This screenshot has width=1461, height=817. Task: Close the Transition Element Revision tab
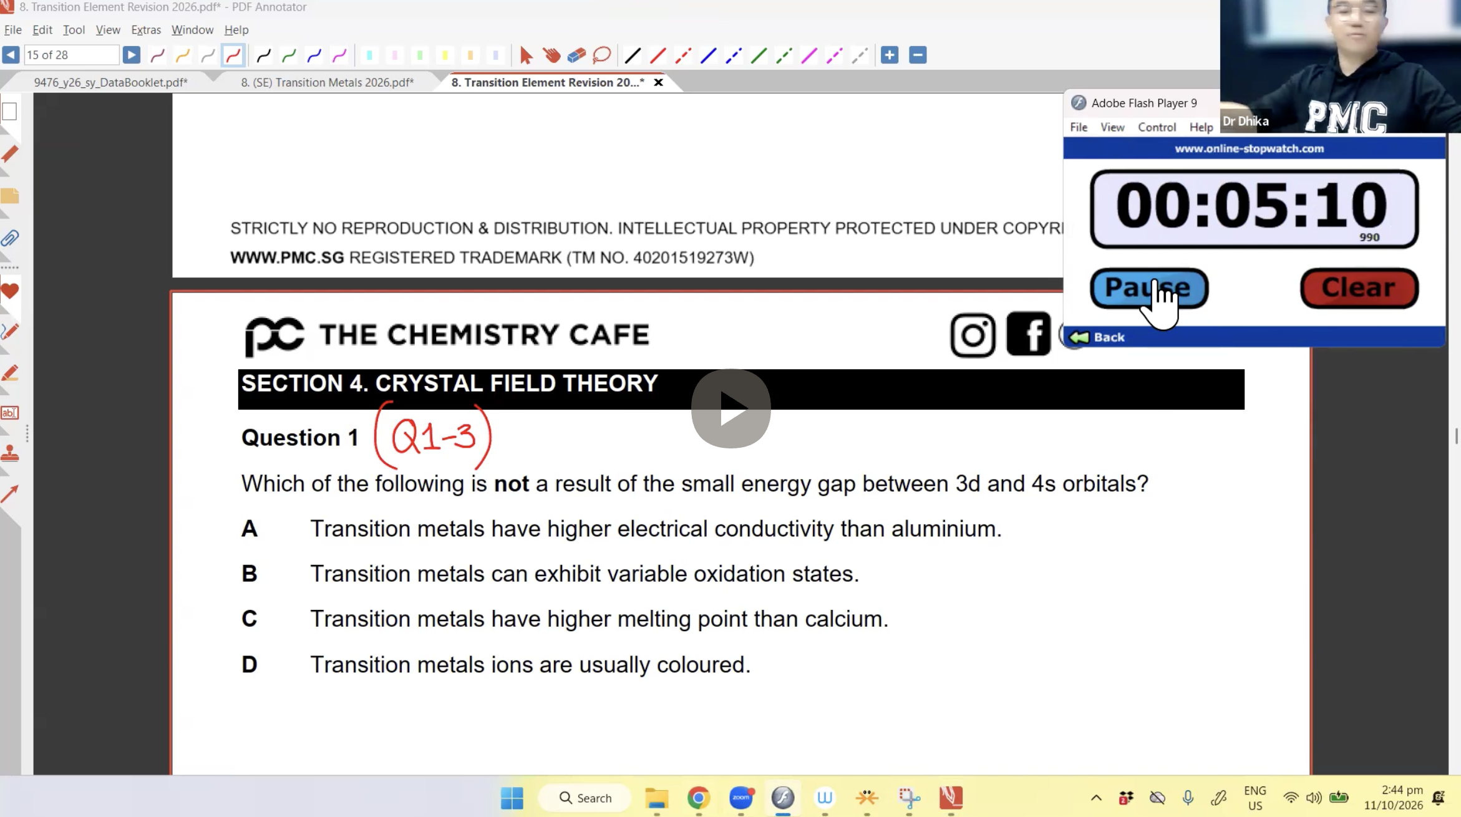[658, 82]
